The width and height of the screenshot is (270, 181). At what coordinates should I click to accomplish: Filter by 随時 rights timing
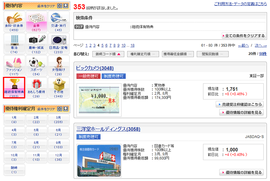pos(14,170)
